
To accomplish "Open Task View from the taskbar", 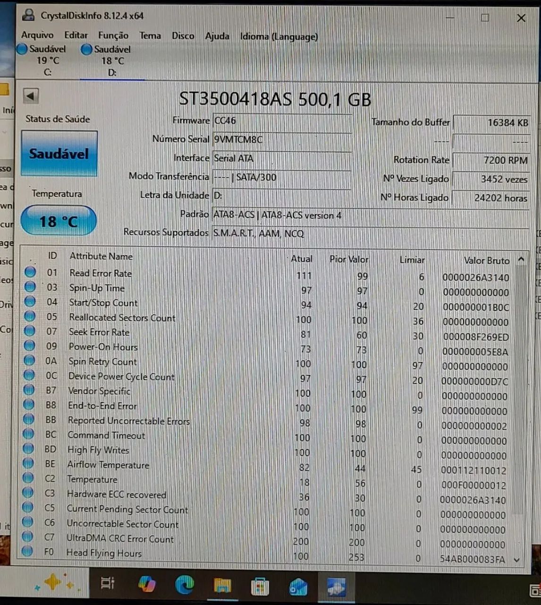I will click(x=108, y=583).
